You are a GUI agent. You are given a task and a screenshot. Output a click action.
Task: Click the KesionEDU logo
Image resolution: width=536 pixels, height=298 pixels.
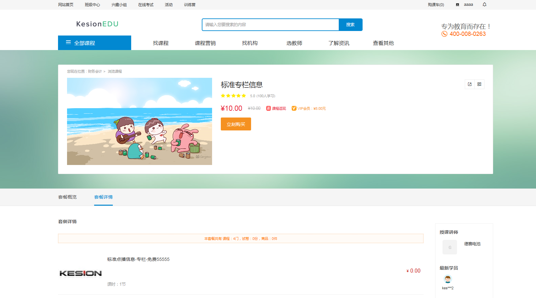click(97, 24)
